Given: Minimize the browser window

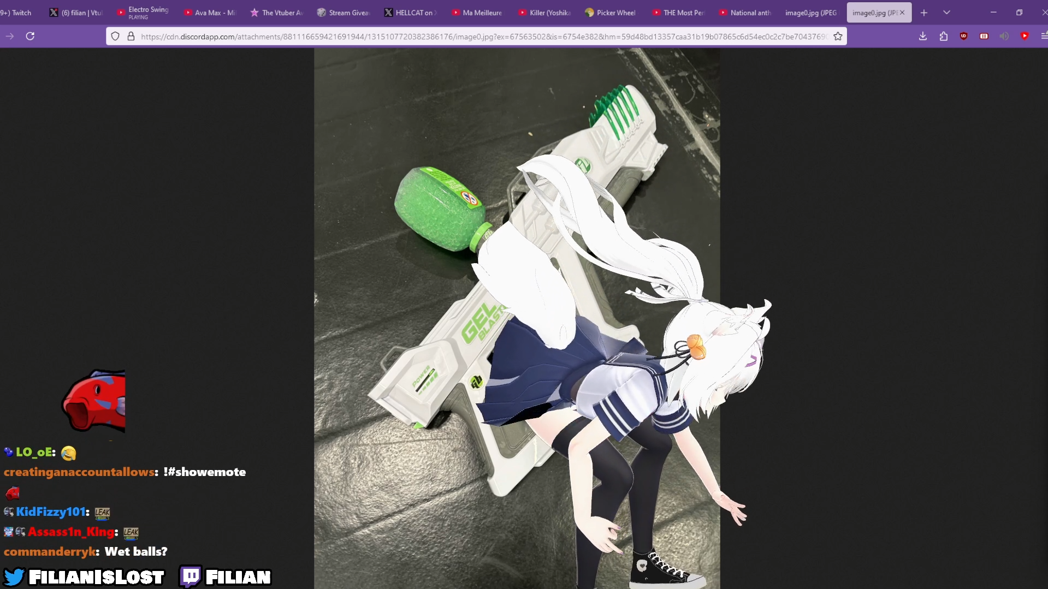Looking at the screenshot, I should point(993,13).
